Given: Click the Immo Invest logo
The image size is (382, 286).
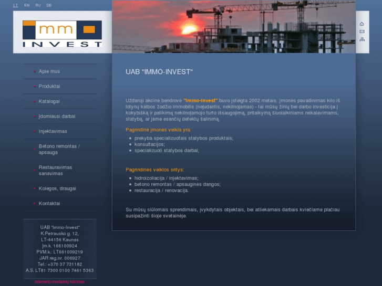Looking at the screenshot, I should (x=63, y=34).
